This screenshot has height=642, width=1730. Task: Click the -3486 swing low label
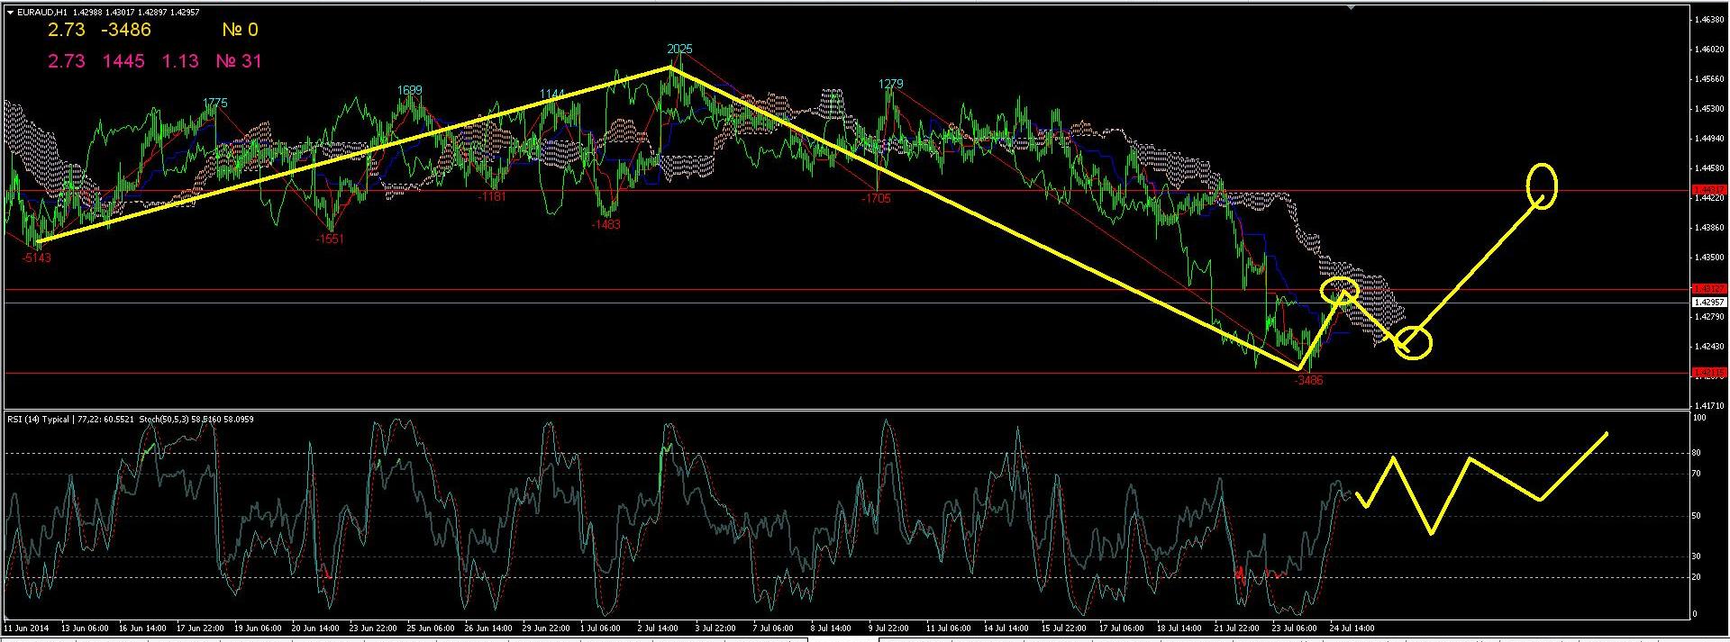(x=1308, y=381)
